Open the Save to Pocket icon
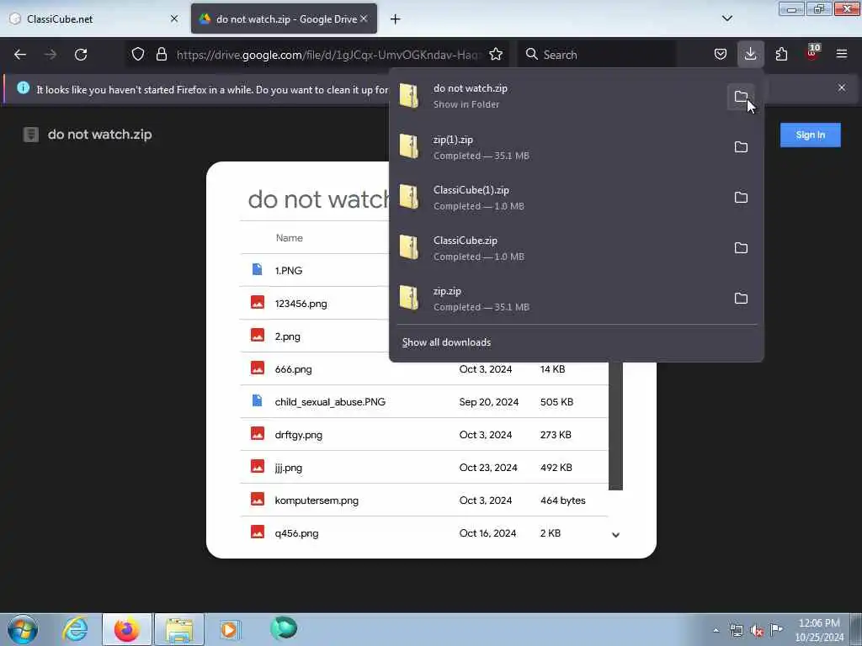This screenshot has height=646, width=862. (721, 55)
